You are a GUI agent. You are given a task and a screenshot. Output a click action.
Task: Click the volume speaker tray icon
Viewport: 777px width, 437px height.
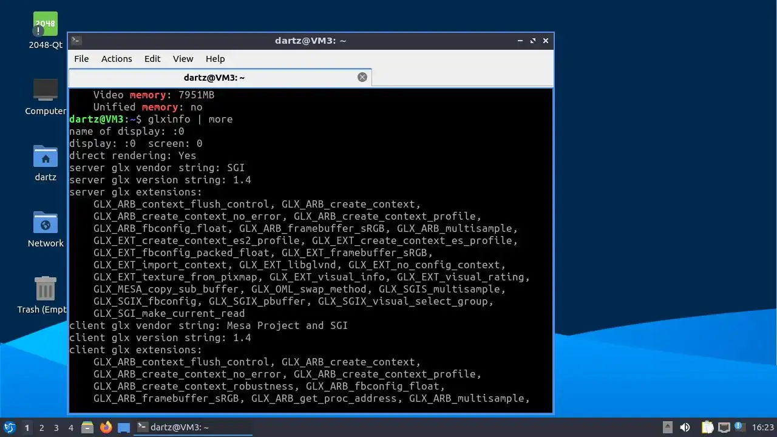(x=685, y=427)
